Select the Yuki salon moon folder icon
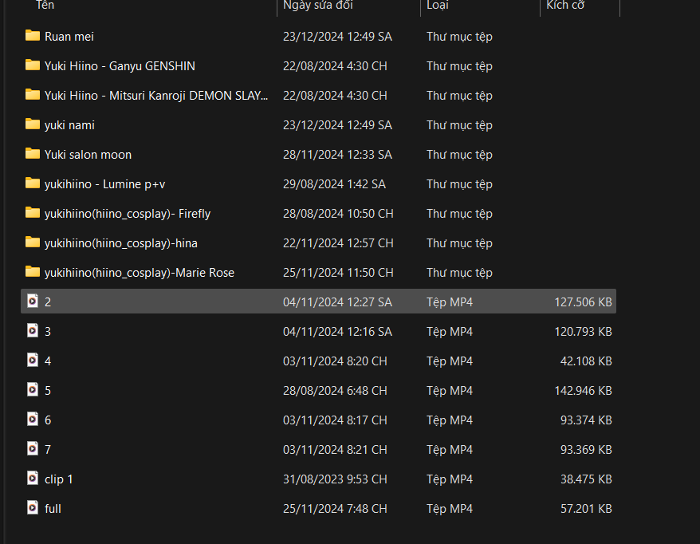Viewport: 700px width, 544px height. pyautogui.click(x=33, y=154)
